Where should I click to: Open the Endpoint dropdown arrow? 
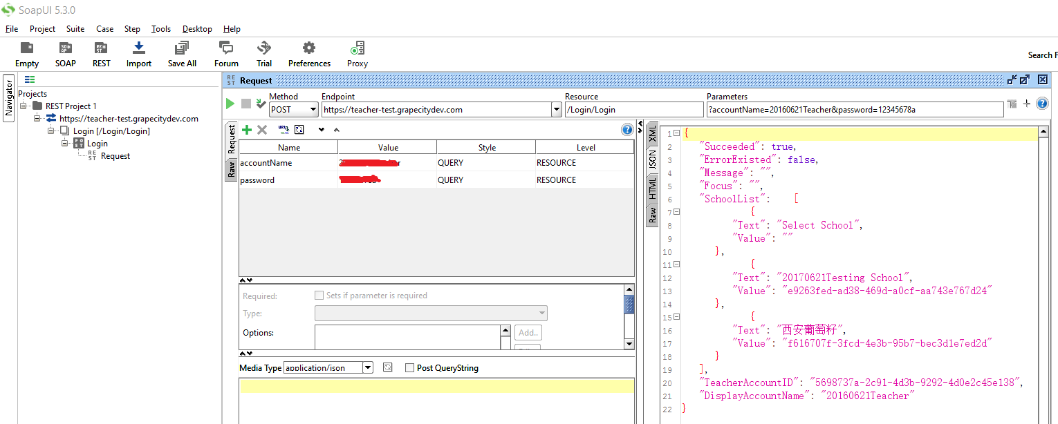557,110
